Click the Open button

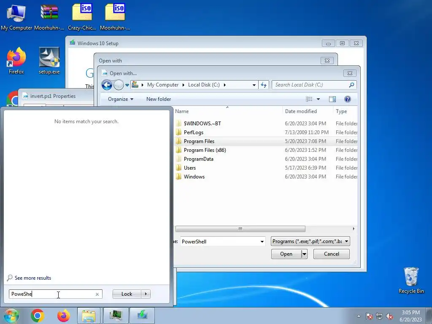pyautogui.click(x=286, y=254)
